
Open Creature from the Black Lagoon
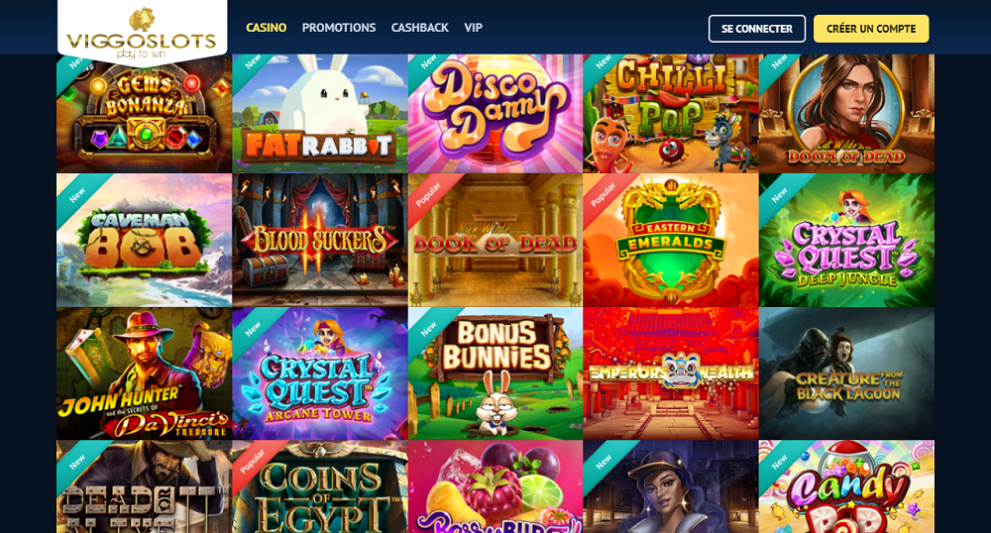pyautogui.click(x=846, y=373)
